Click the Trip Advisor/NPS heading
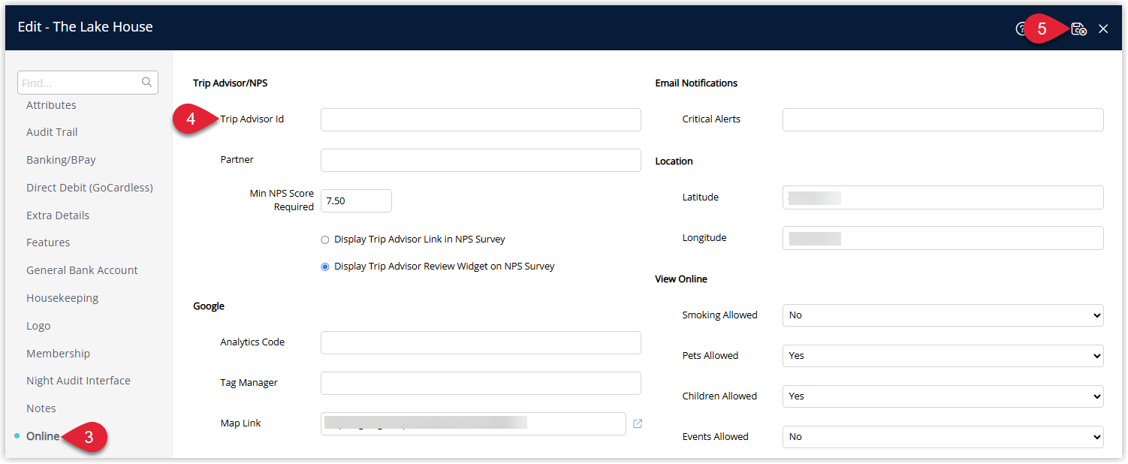 coord(230,83)
